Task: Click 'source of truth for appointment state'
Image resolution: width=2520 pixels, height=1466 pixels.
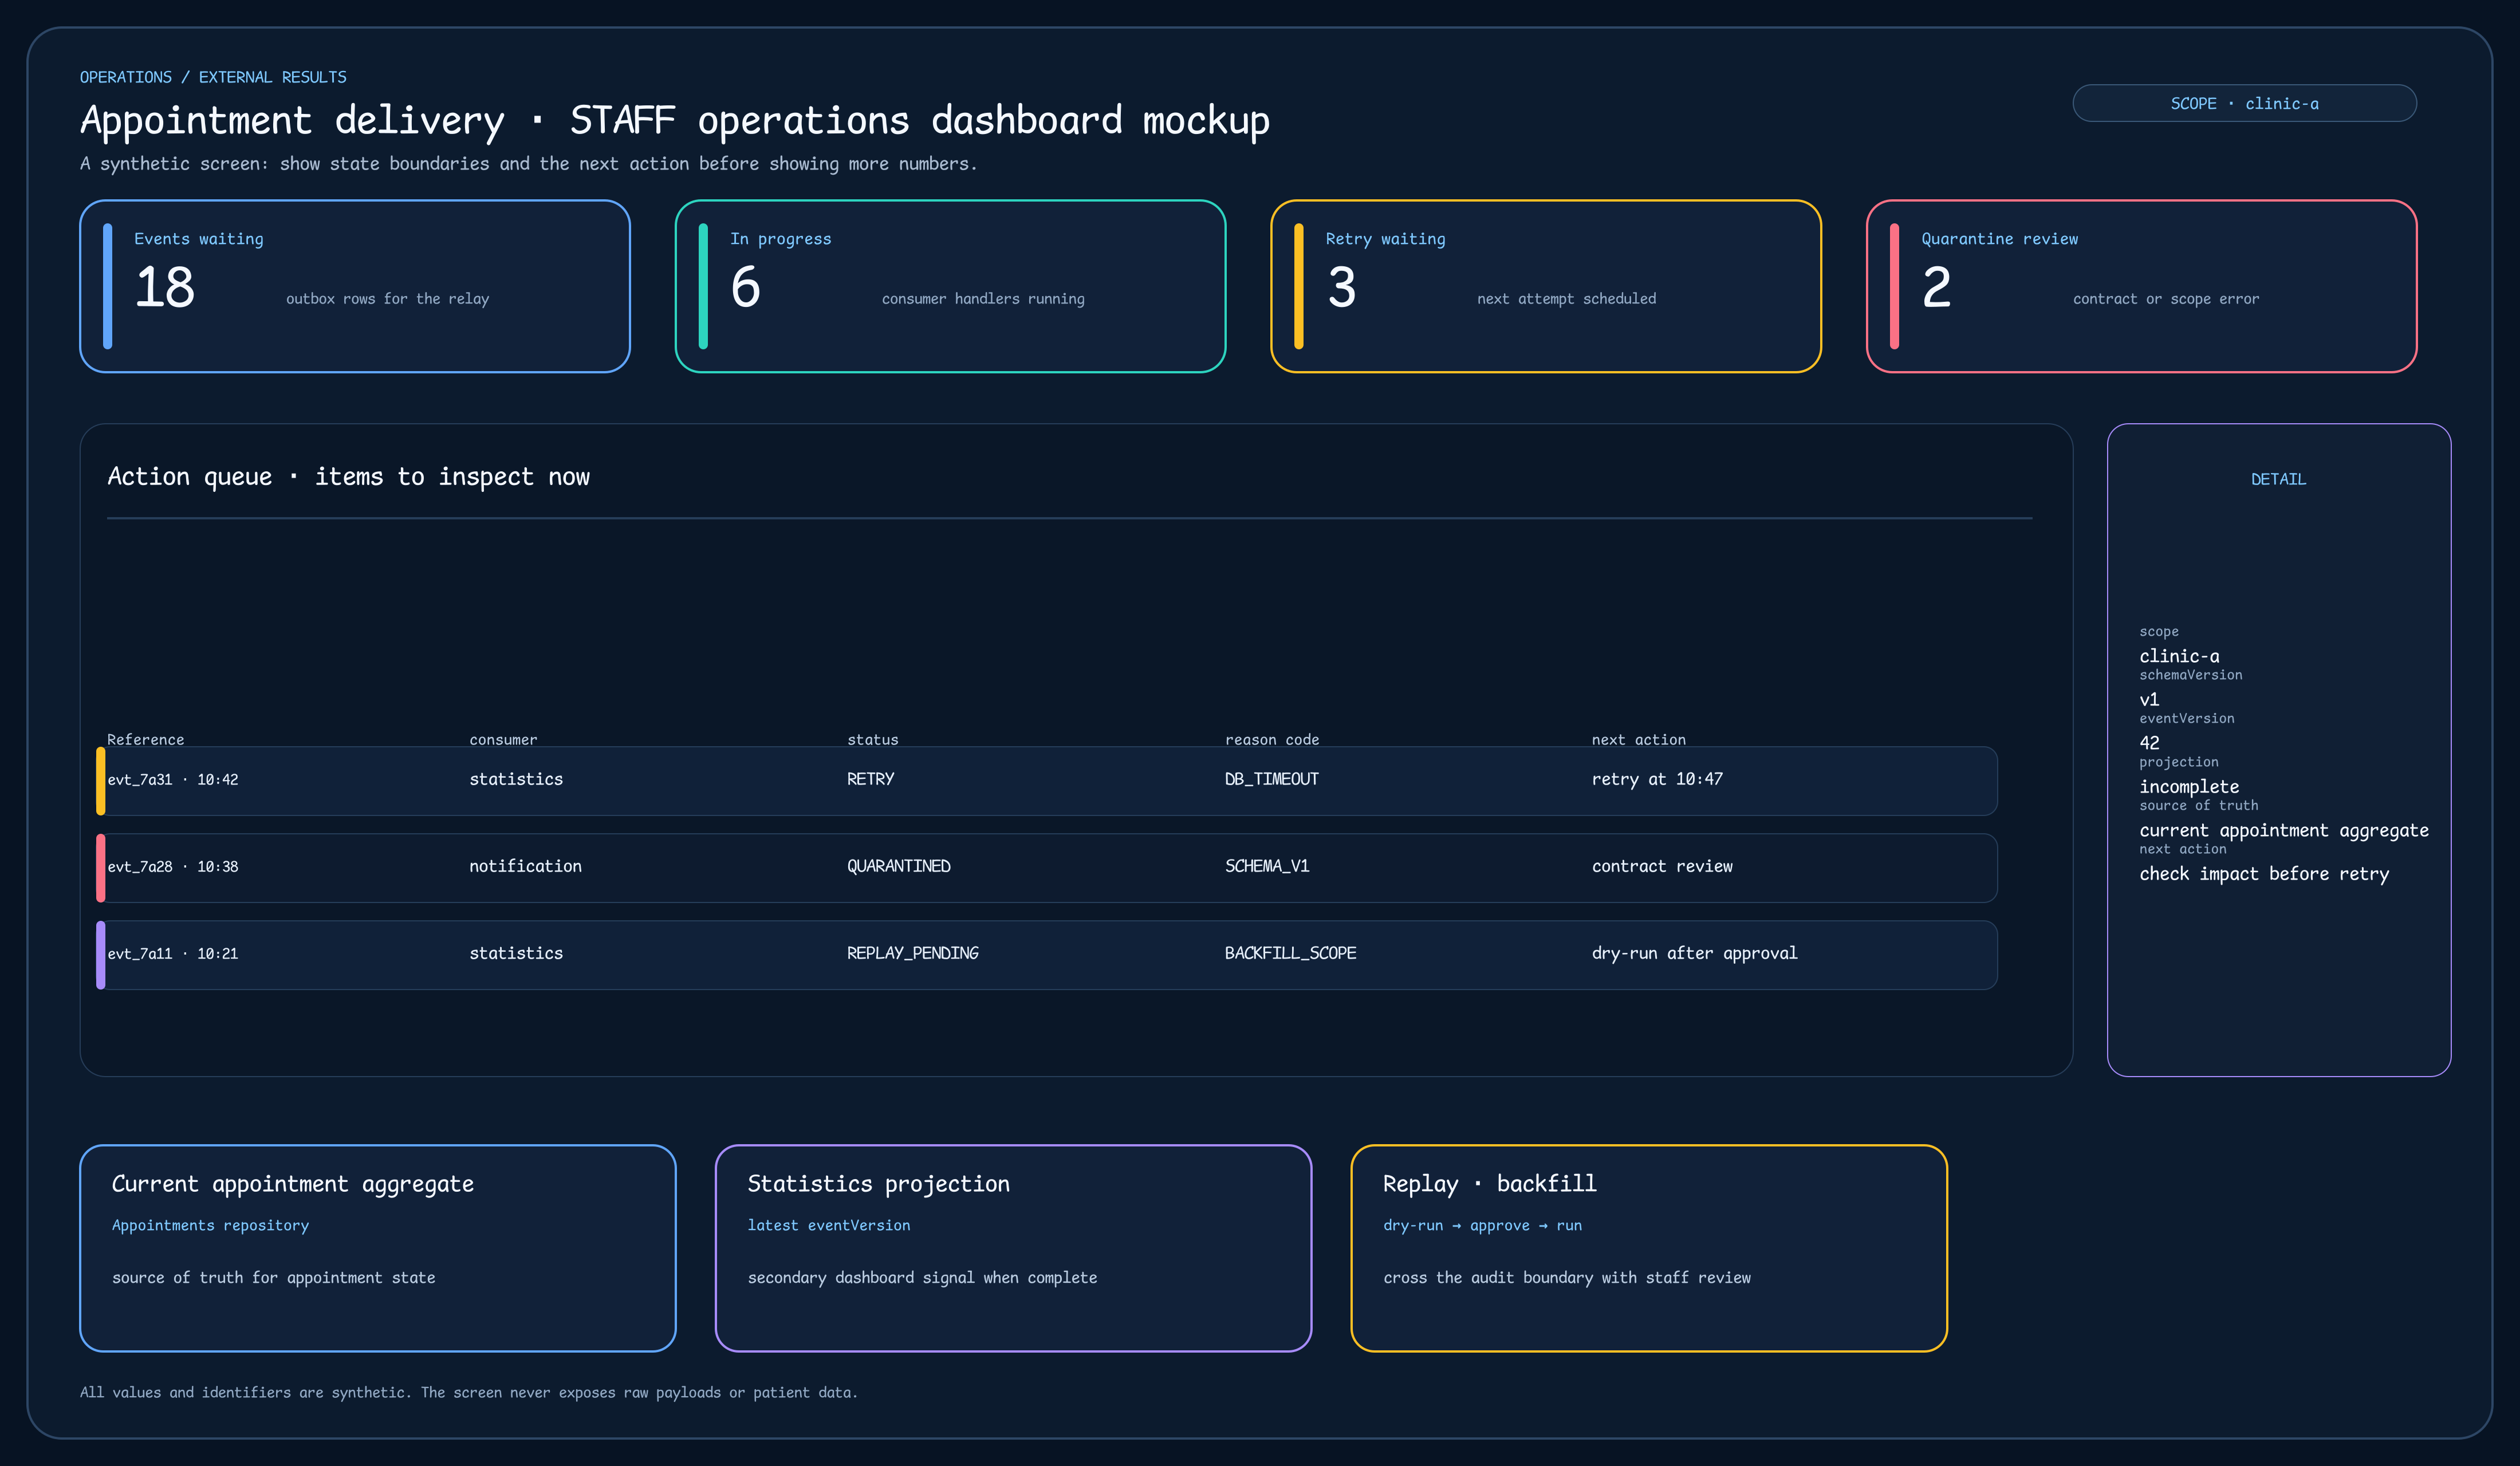Action: coord(274,1278)
